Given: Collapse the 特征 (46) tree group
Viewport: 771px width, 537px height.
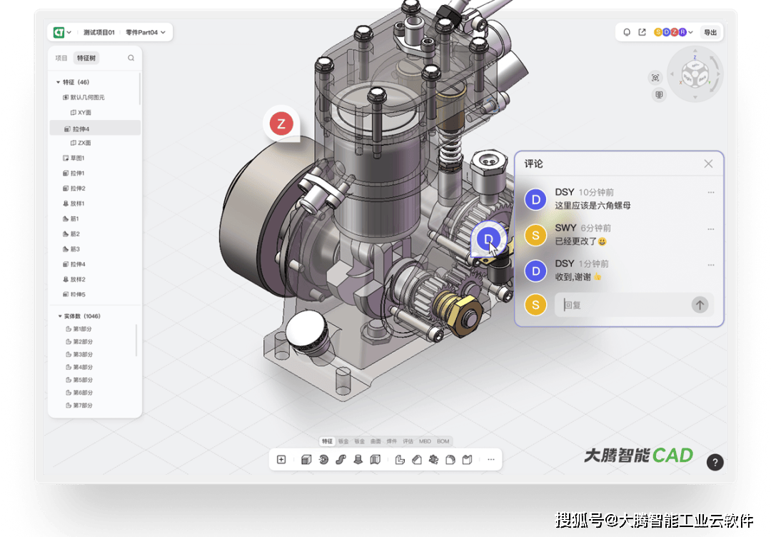Looking at the screenshot, I should pyautogui.click(x=59, y=82).
